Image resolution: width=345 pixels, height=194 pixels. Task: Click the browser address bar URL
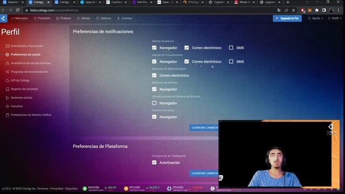point(54,10)
